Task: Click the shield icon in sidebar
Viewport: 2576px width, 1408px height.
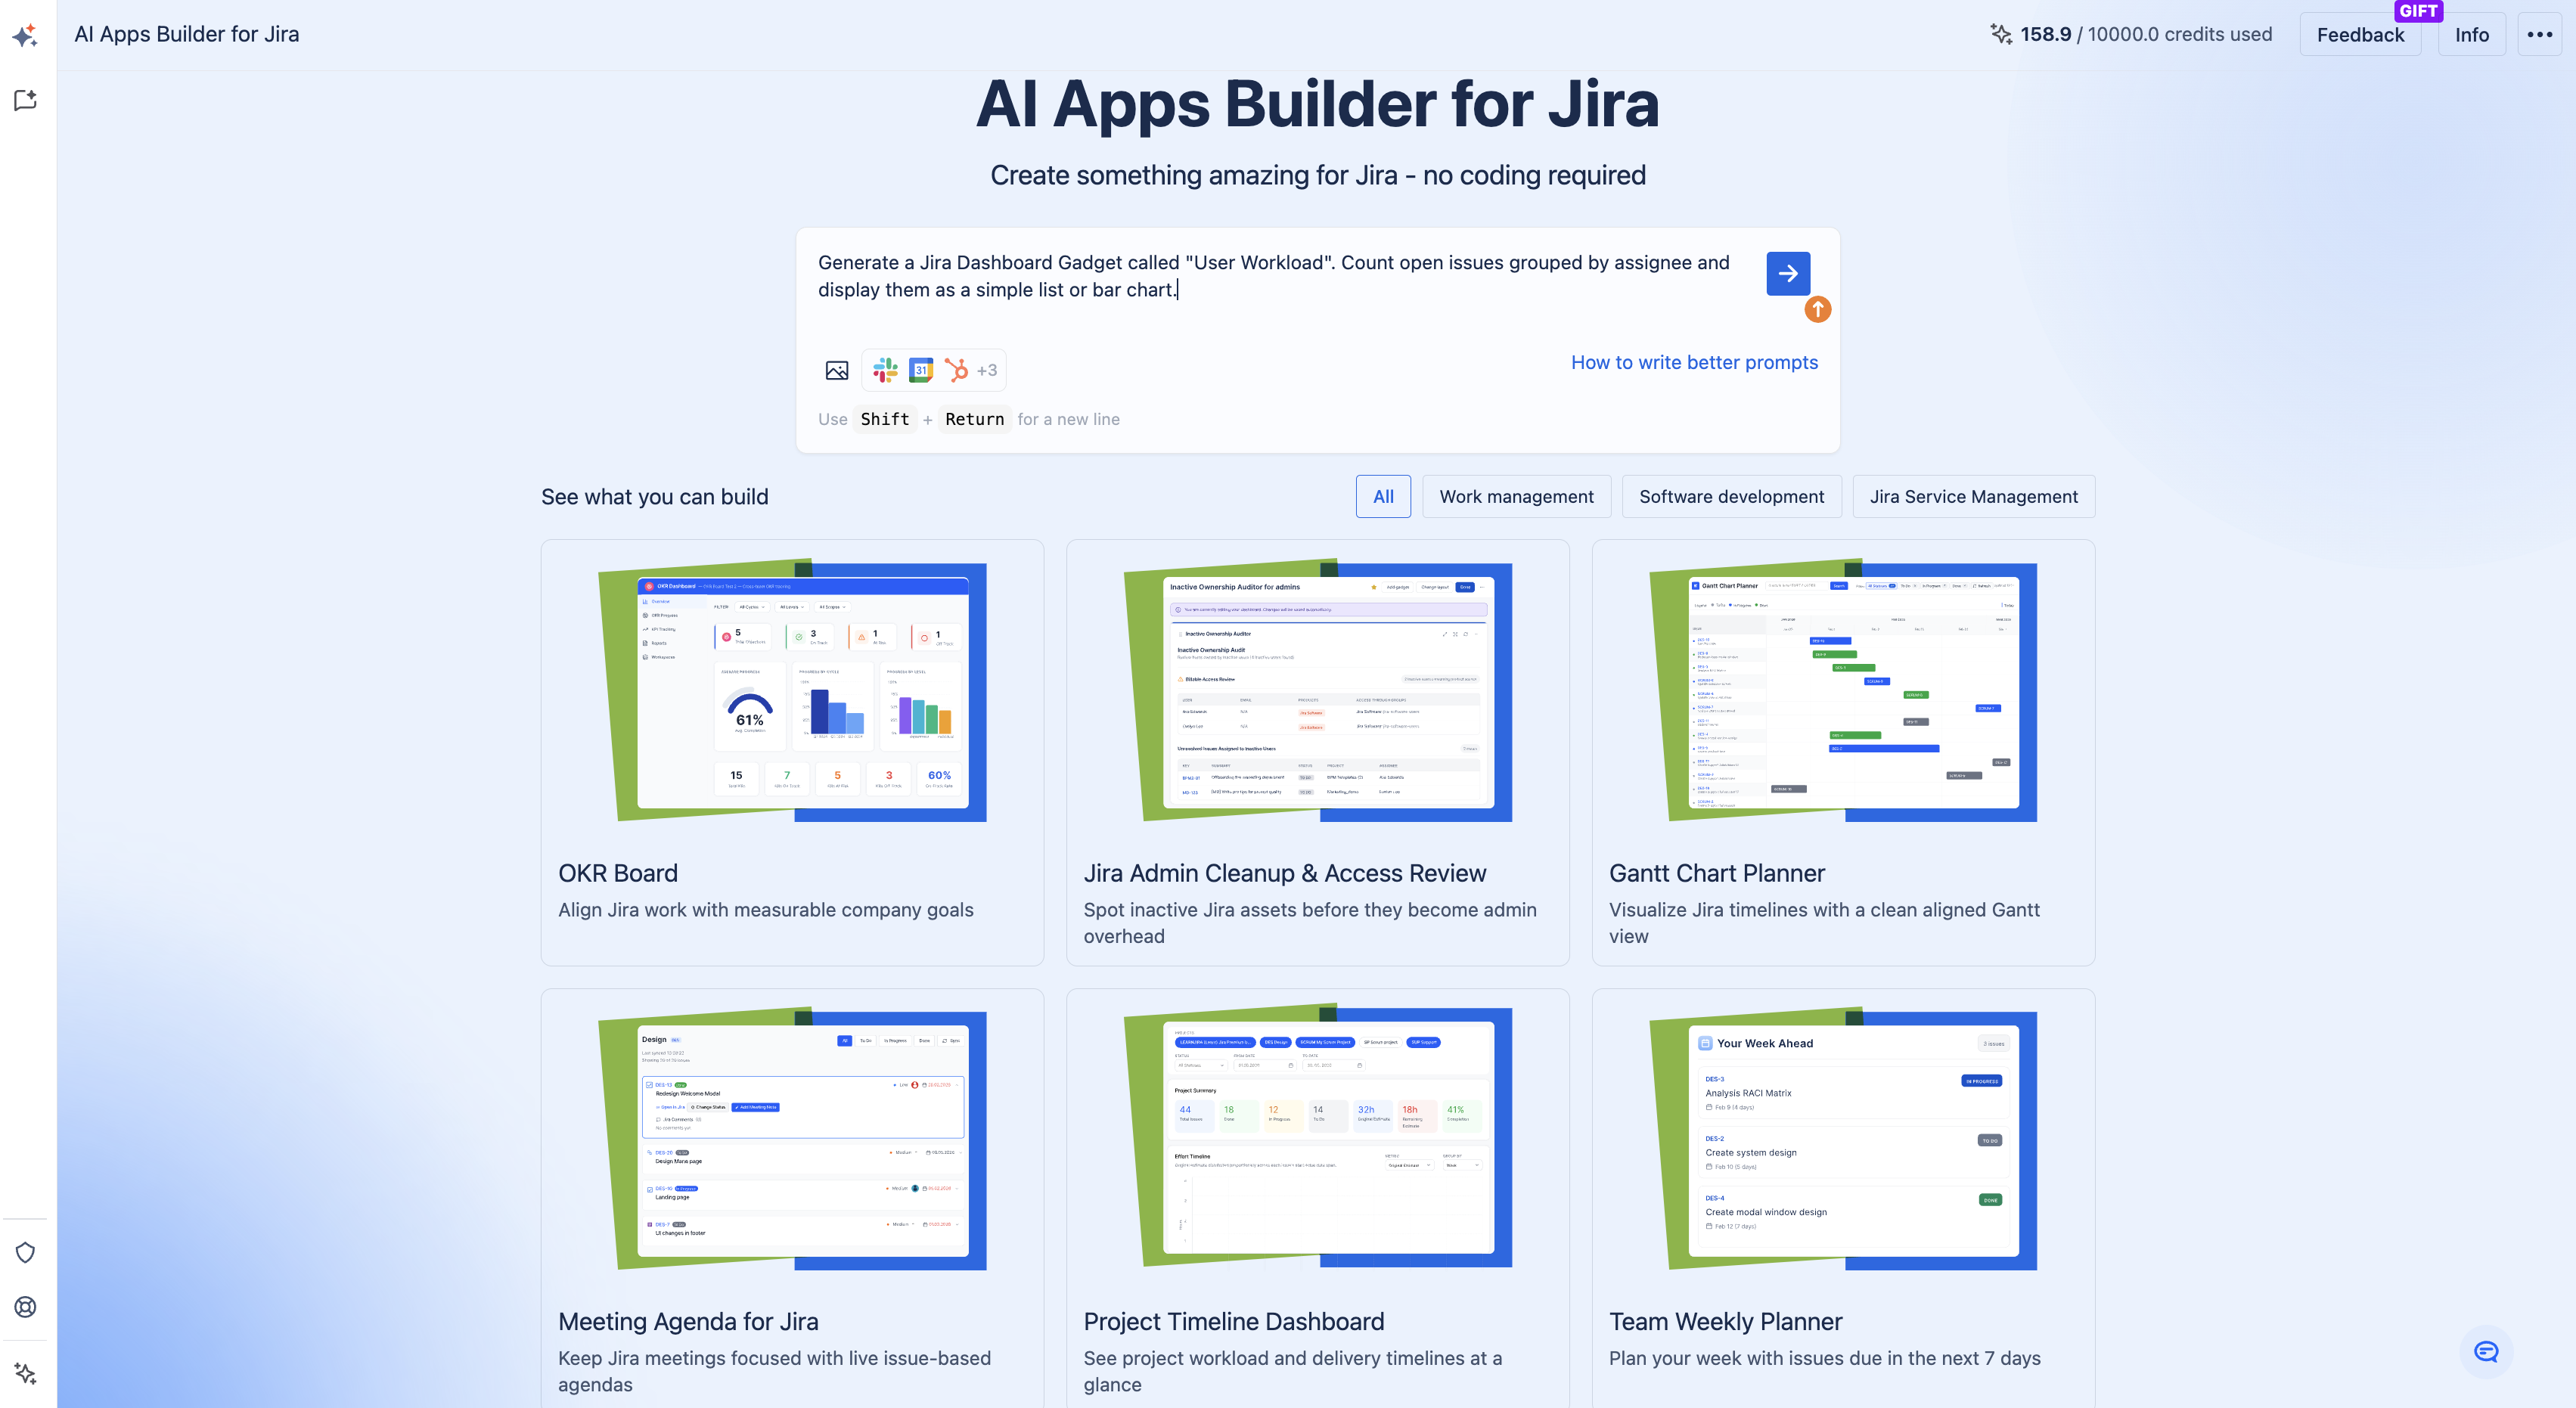Action: click(x=26, y=1252)
